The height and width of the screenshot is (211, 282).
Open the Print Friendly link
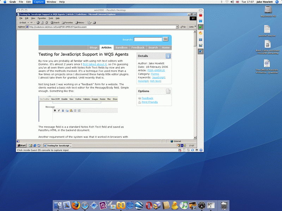(x=149, y=102)
